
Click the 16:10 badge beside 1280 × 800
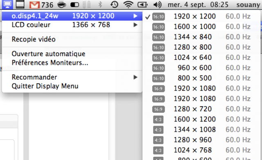[x=158, y=48]
